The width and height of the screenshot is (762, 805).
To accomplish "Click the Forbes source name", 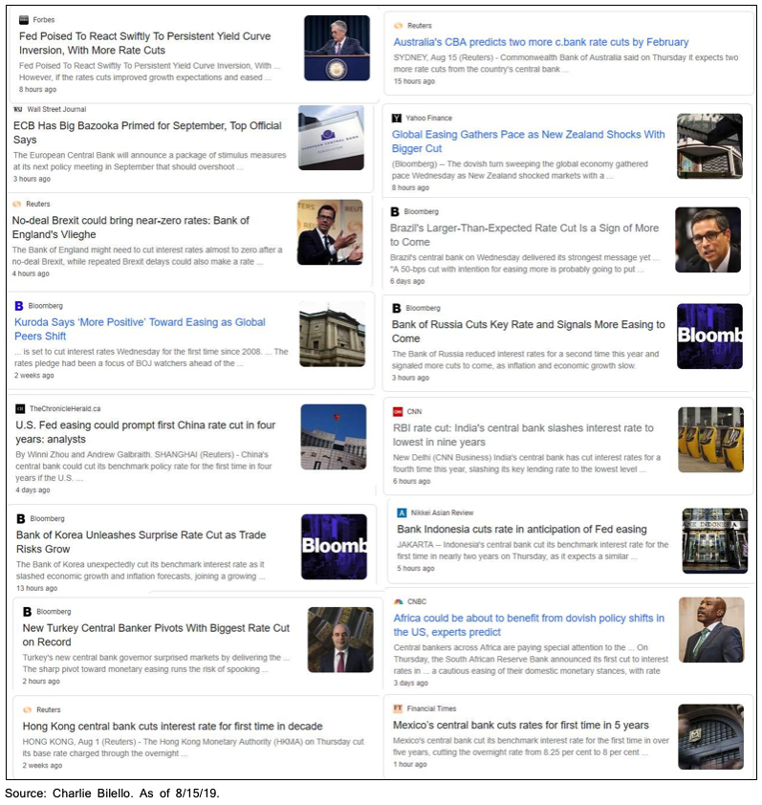I will click(x=44, y=20).
